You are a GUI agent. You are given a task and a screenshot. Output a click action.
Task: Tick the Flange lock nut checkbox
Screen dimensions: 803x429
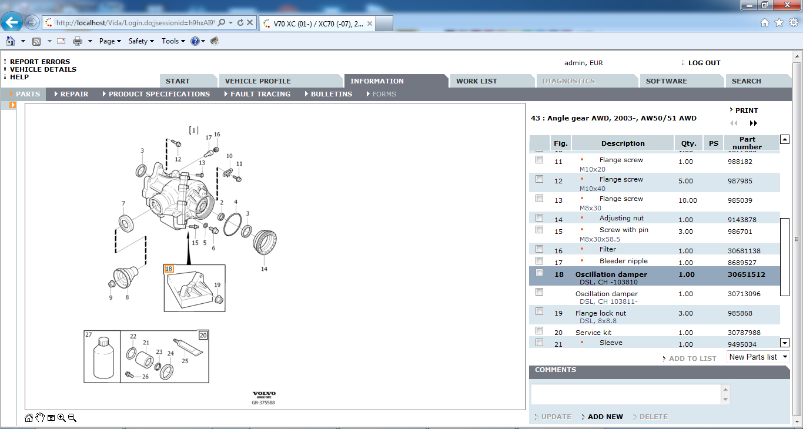pyautogui.click(x=539, y=311)
